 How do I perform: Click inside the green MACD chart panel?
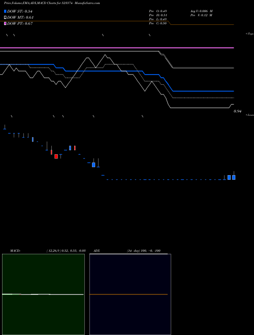click(x=43, y=294)
